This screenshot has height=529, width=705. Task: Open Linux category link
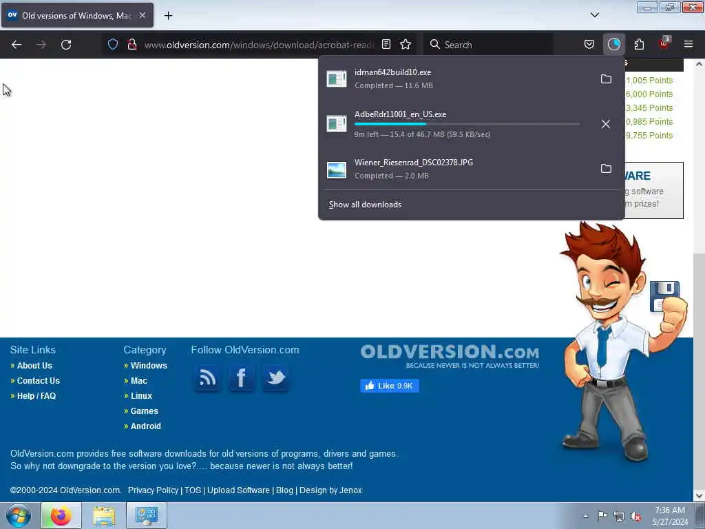click(x=141, y=396)
